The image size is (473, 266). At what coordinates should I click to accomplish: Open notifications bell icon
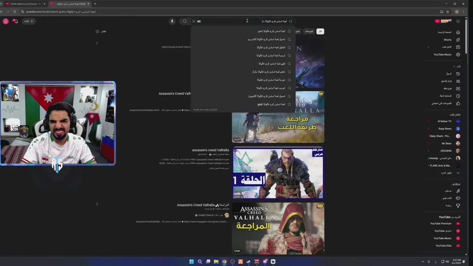16,21
